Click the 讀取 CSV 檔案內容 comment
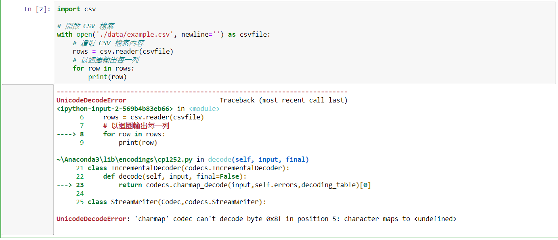 [108, 43]
